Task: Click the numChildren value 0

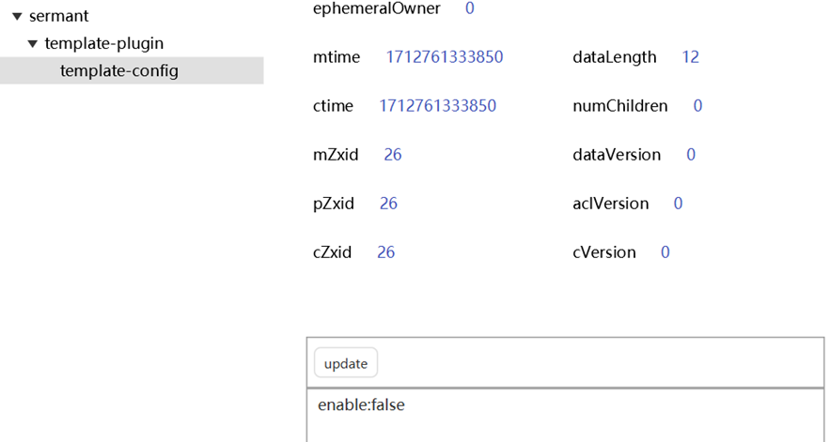Action: coord(697,106)
